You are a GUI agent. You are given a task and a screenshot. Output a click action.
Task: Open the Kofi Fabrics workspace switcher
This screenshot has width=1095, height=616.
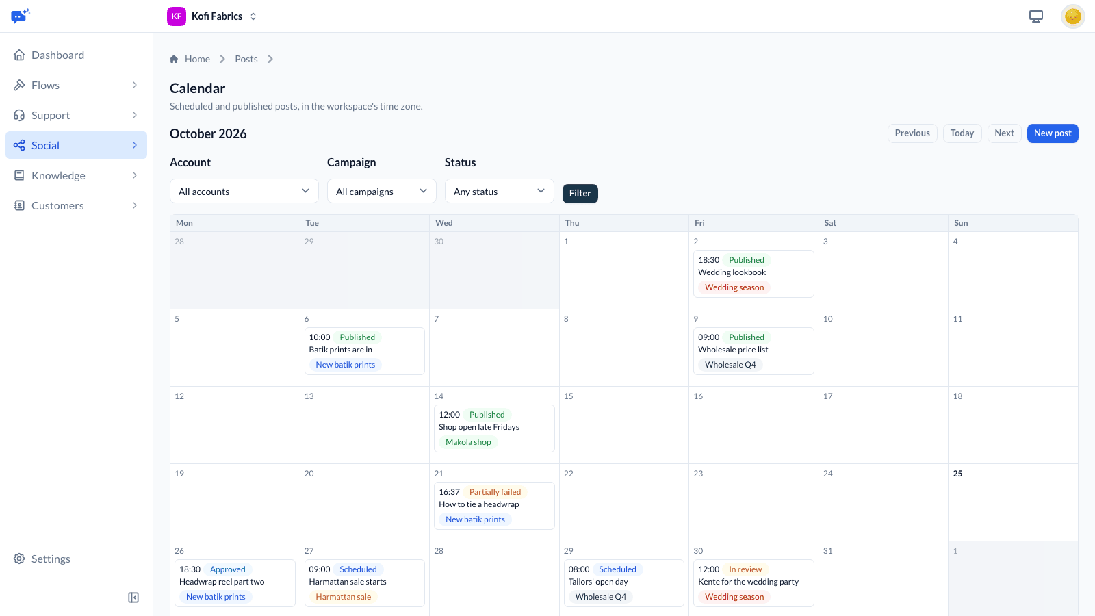tap(213, 16)
